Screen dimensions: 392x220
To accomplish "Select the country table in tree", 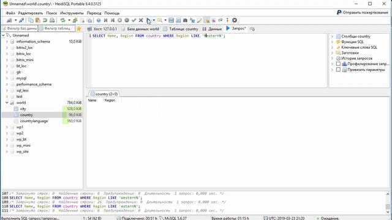I will [26, 115].
